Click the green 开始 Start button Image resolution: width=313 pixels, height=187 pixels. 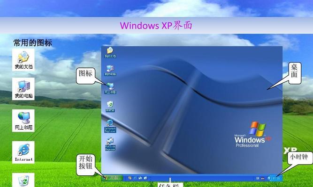coord(112,178)
